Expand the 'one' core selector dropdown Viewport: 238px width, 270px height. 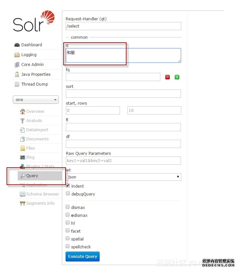click(x=35, y=100)
